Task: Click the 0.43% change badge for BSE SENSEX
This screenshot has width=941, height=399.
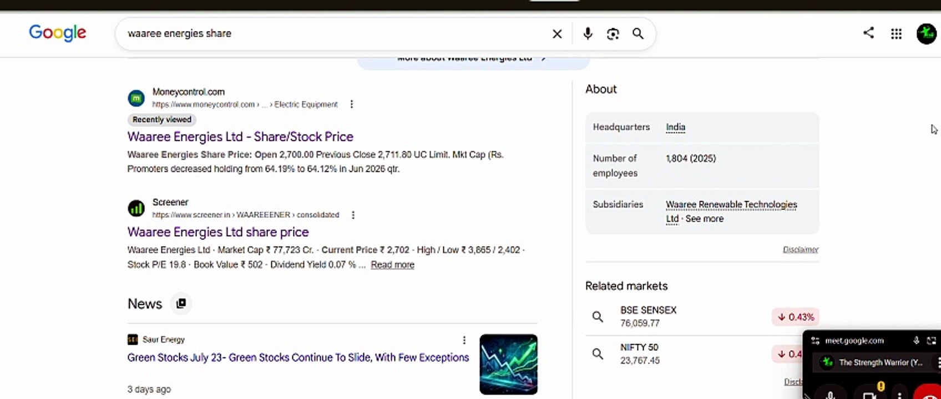Action: tap(795, 317)
